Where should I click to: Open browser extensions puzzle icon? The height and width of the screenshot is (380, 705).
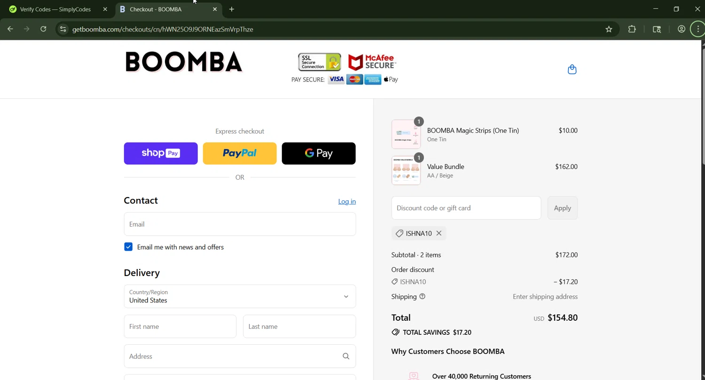(632, 29)
